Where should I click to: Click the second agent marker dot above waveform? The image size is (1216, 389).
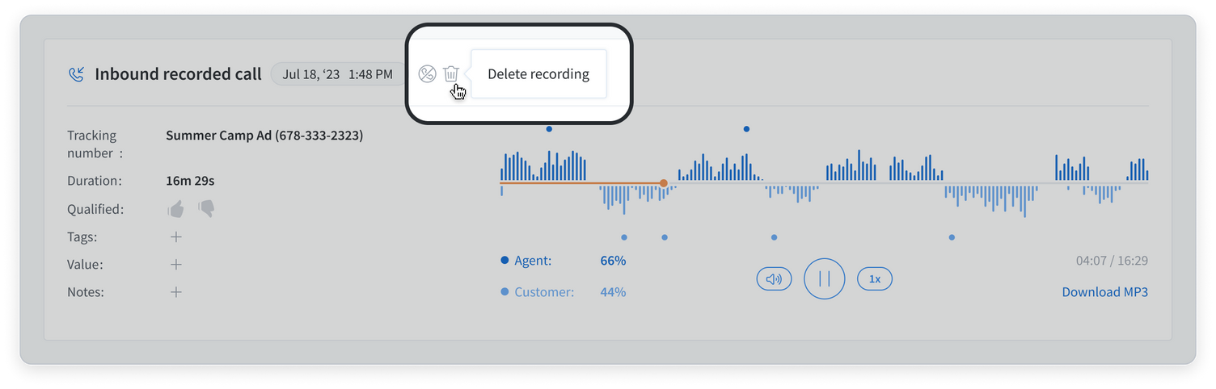click(x=746, y=129)
